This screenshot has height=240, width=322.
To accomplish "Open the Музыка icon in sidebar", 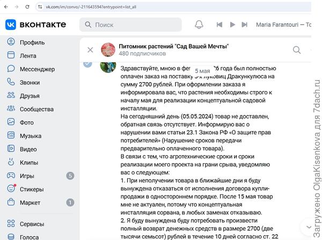I will click(x=11, y=135).
